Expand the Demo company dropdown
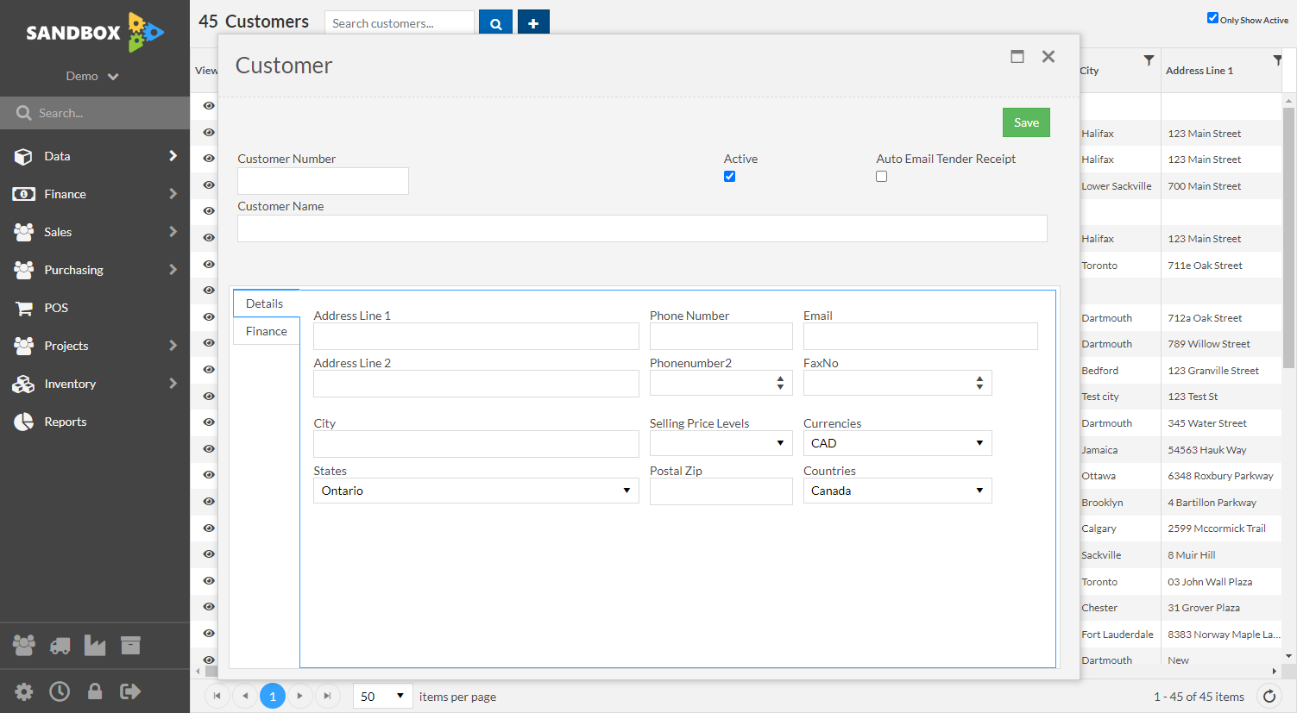Screen dimensions: 1297x713 [x=93, y=76]
